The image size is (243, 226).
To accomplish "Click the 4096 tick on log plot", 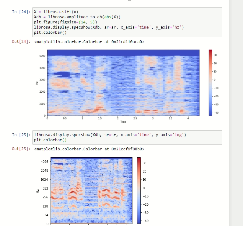I will tap(44, 162).
